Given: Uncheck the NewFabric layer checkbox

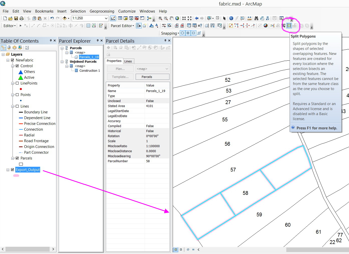Looking at the screenshot, I should (12, 60).
